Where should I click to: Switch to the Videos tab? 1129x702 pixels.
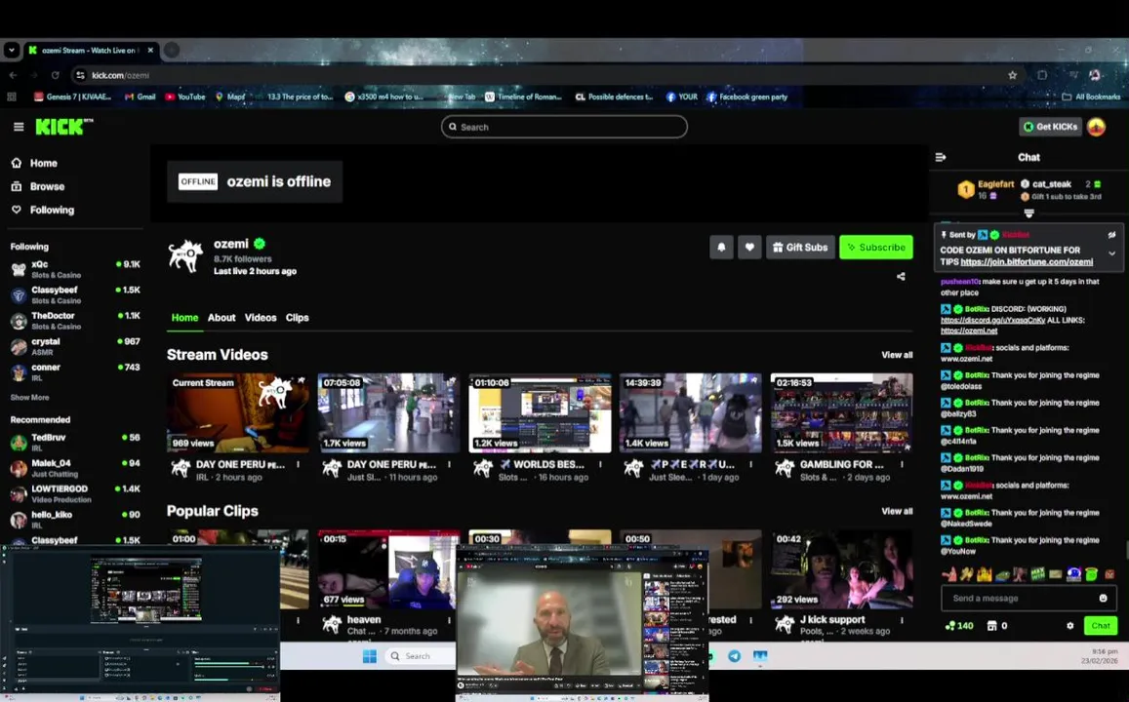click(x=261, y=317)
